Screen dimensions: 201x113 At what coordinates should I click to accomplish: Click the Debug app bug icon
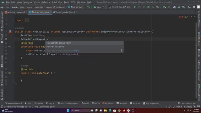tap(149, 7)
